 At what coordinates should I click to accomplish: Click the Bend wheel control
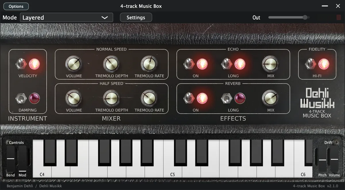point(10,158)
